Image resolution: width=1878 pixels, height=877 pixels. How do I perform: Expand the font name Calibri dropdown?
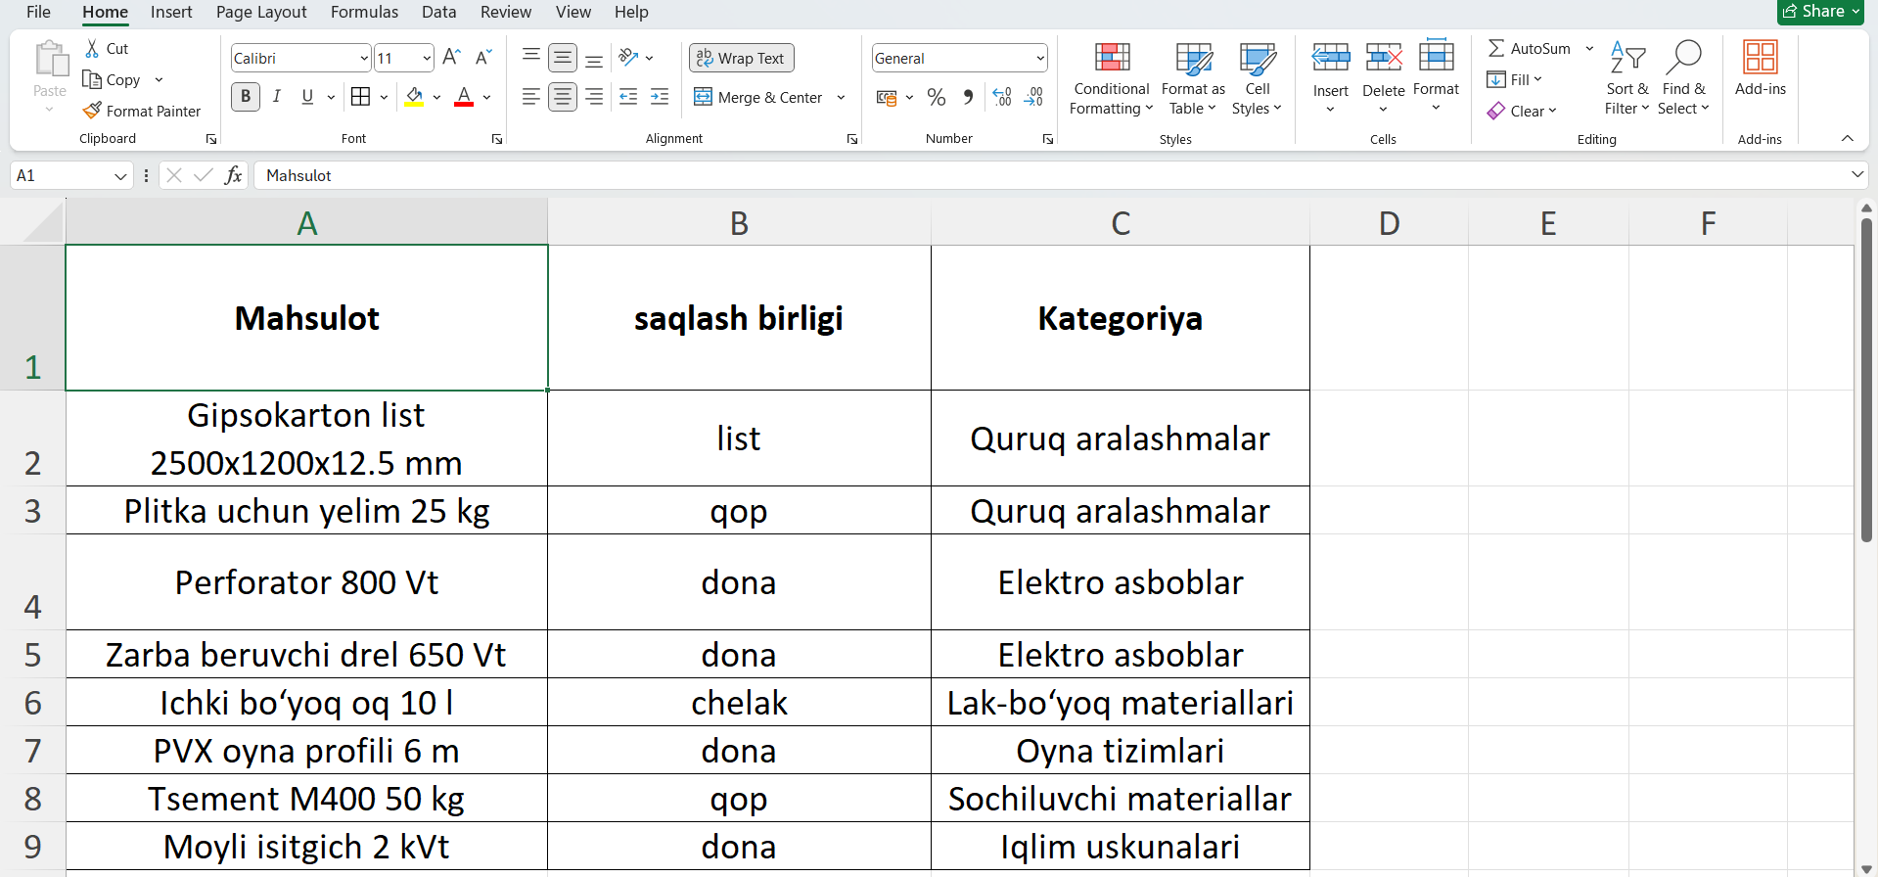point(363,59)
